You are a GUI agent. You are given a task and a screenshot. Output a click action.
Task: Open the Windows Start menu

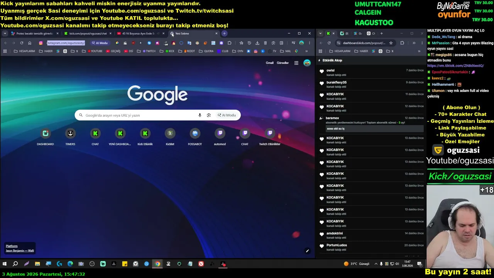pyautogui.click(x=5, y=264)
